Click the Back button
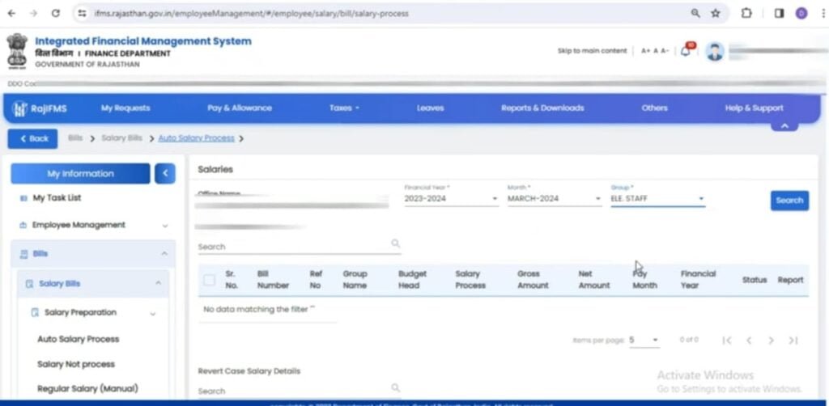Image resolution: width=829 pixels, height=406 pixels. (x=32, y=138)
